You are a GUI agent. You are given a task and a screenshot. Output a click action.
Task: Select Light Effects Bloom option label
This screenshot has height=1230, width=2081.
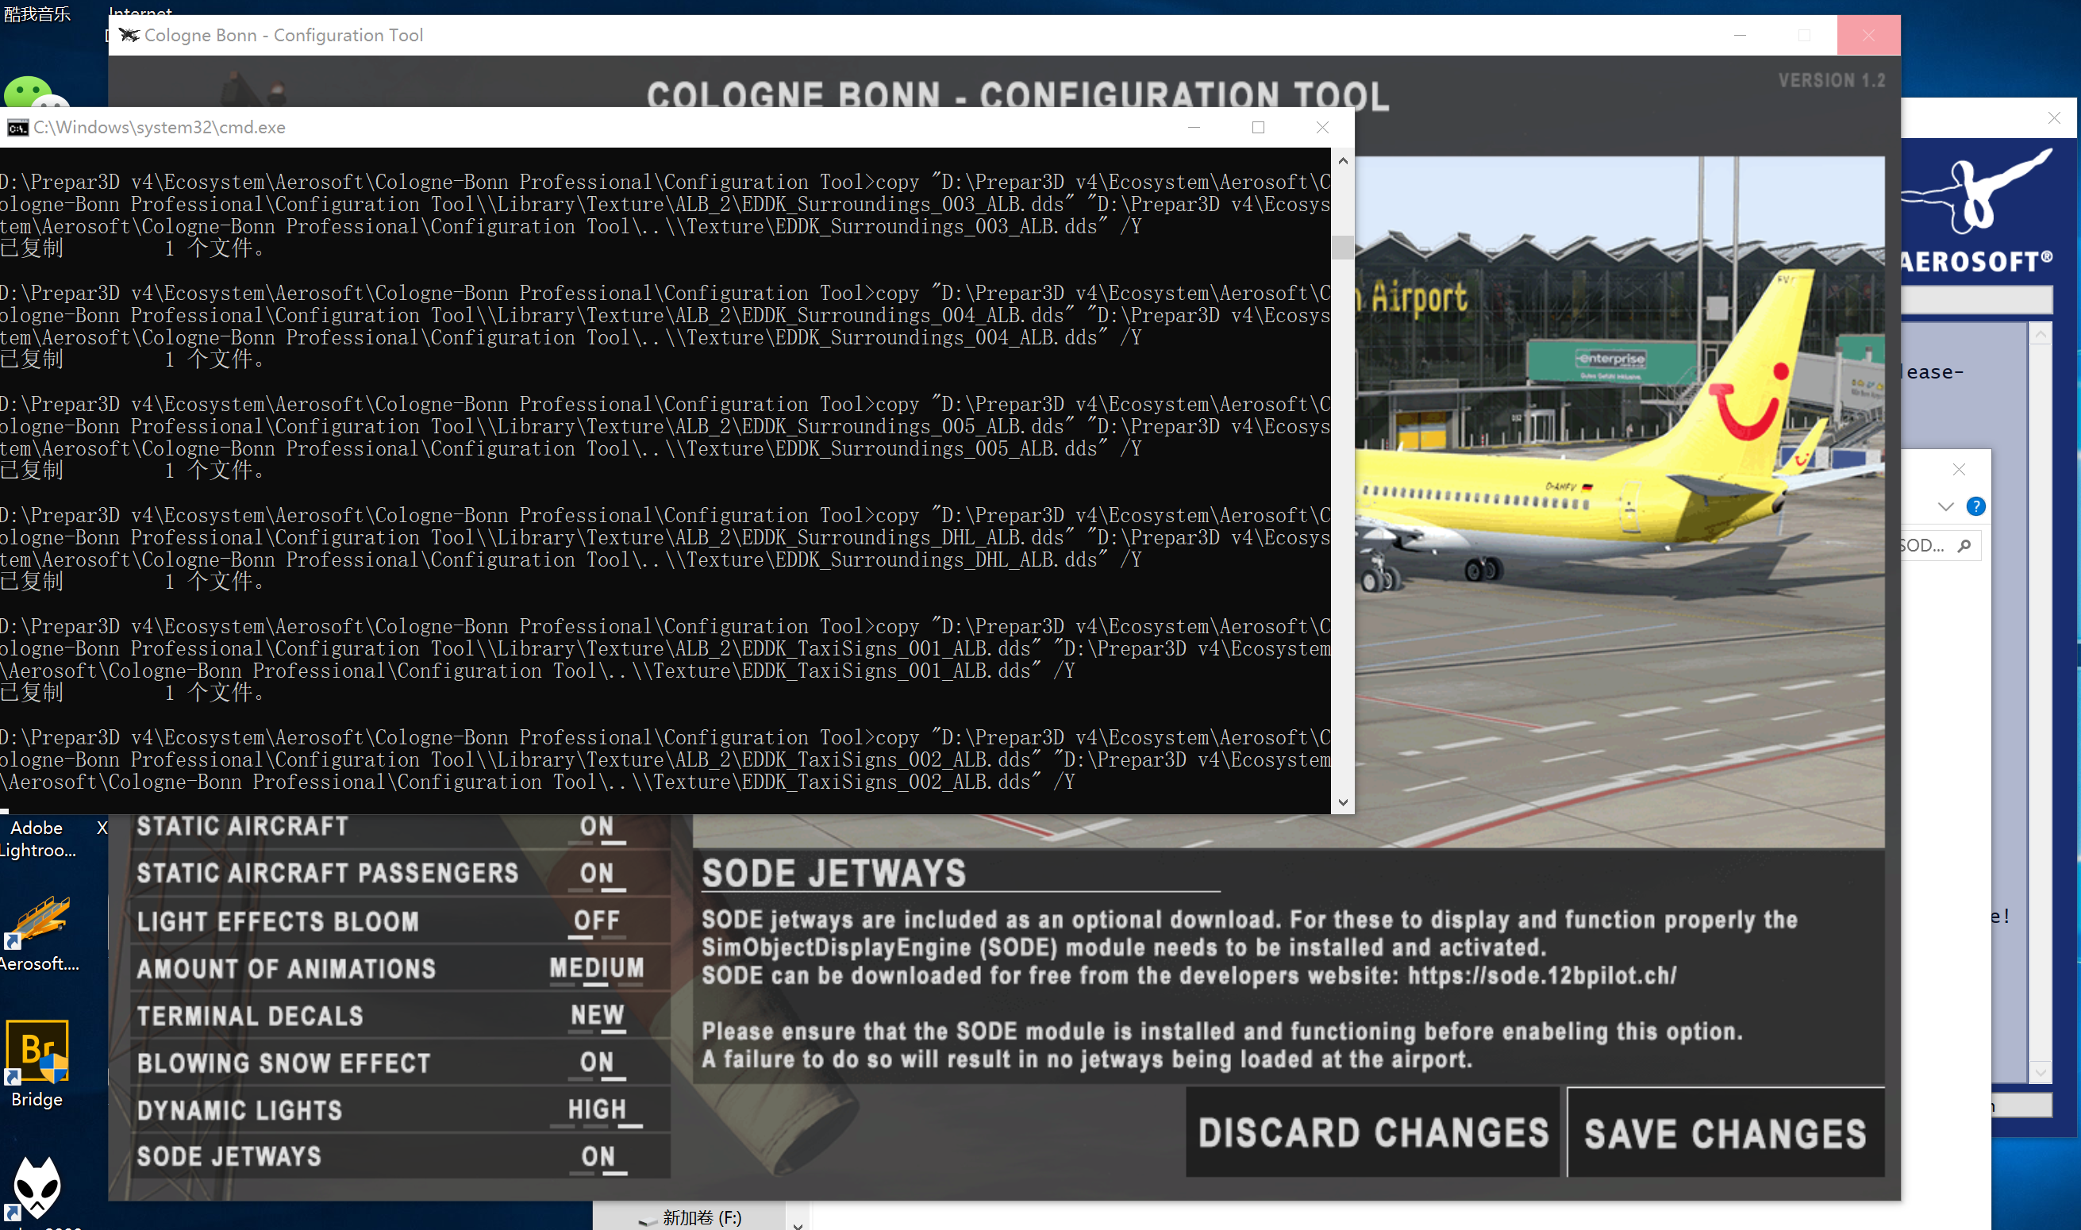point(278,921)
